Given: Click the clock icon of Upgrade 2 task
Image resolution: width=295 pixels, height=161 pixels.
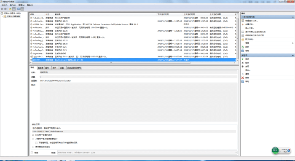Looking at the screenshot, I should click(31, 56).
